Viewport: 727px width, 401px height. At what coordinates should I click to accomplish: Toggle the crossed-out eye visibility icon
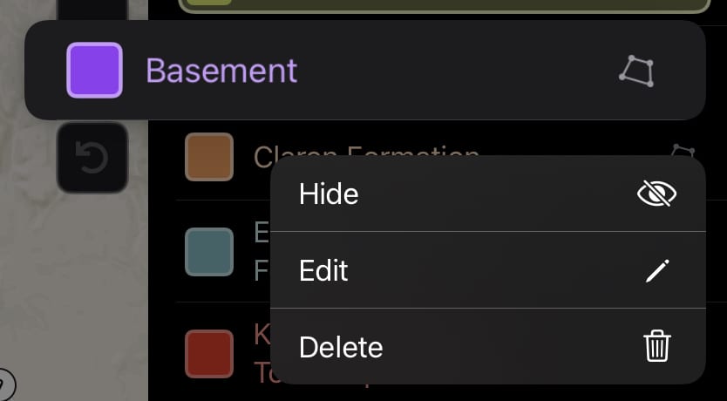click(x=656, y=194)
